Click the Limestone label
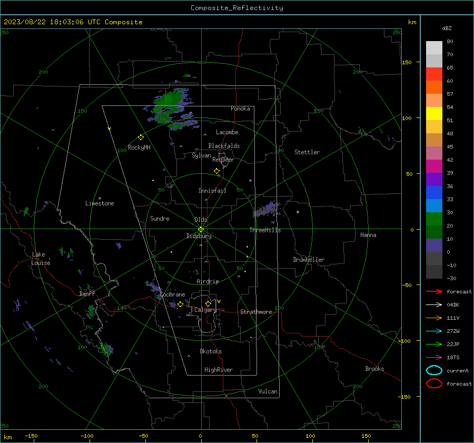 click(100, 203)
